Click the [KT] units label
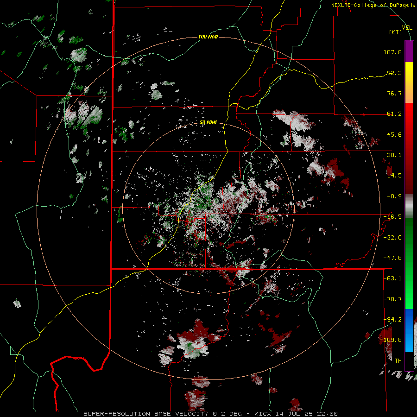Screen dimensions: 417x417 coord(396,32)
